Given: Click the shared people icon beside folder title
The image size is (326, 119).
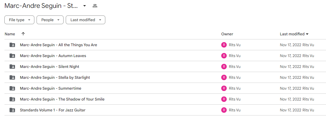Looking at the screenshot, I should pos(95,6).
